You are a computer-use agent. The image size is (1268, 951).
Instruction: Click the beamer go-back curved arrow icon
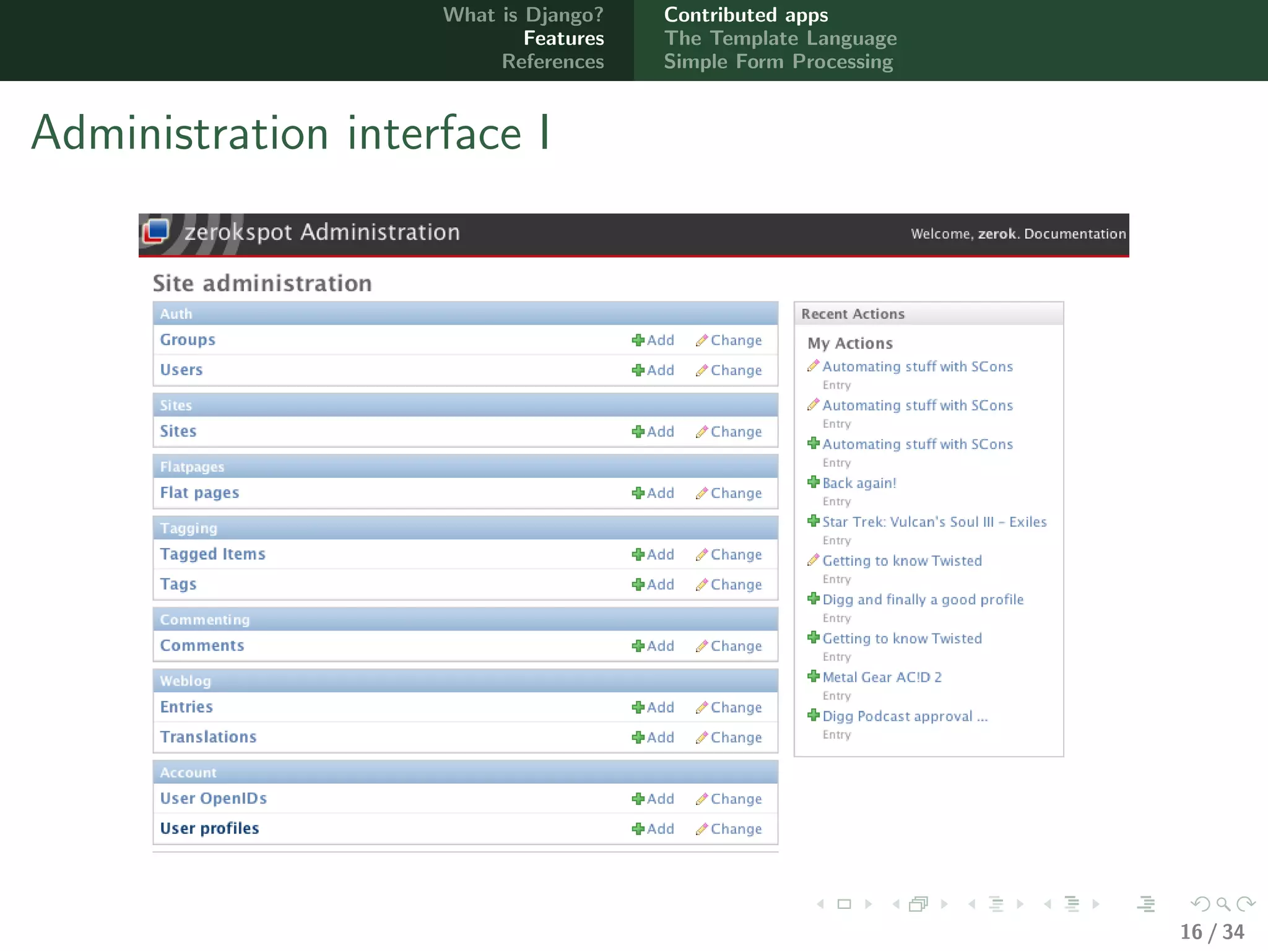pyautogui.click(x=1200, y=904)
